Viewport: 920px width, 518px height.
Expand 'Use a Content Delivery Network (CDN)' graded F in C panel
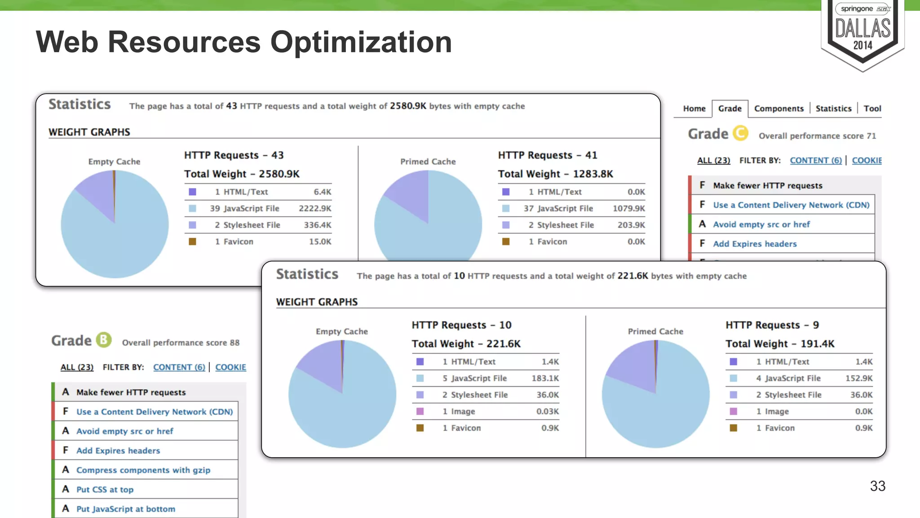point(791,205)
